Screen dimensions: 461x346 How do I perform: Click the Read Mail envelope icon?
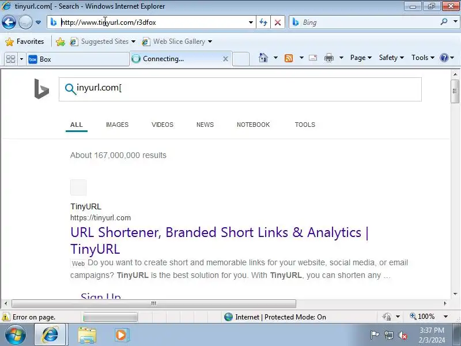point(313,58)
